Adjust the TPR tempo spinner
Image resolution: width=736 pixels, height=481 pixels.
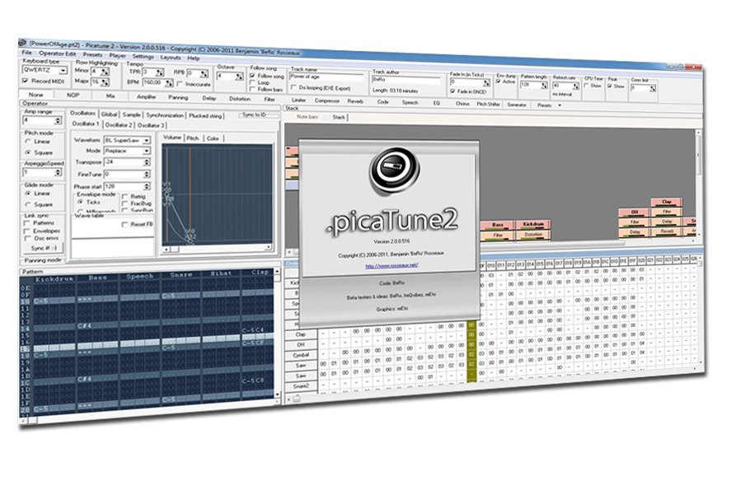(x=160, y=72)
